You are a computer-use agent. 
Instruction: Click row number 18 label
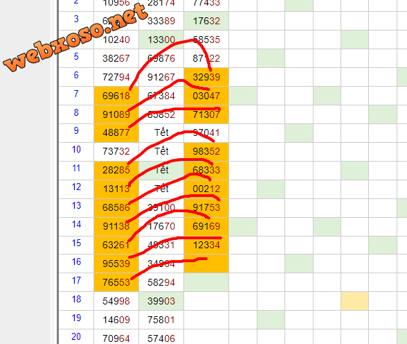coord(76,299)
